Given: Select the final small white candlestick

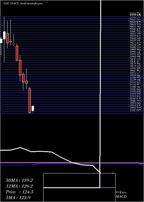Looking at the screenshot, I should (x=33, y=109).
